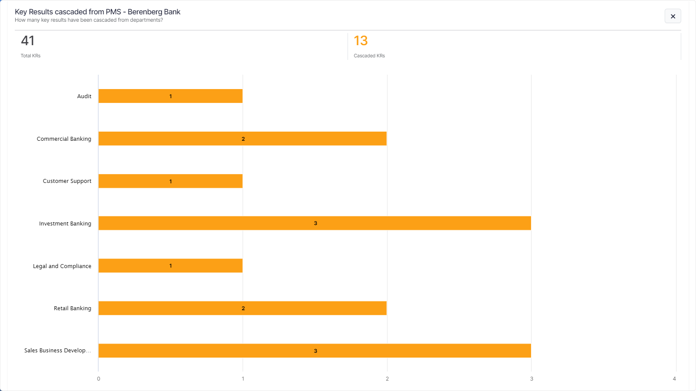
Task: Click the Investment Banking axis label
Action: click(65, 224)
